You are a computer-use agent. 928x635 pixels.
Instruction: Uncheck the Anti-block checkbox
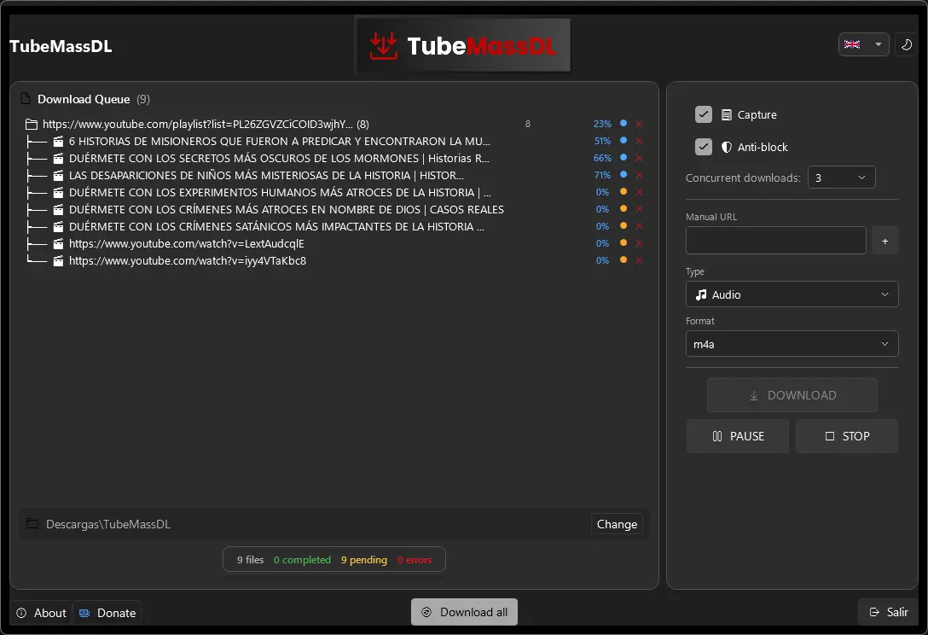(703, 146)
